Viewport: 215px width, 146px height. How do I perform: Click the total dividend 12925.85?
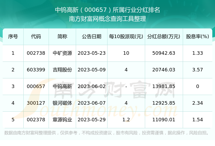click(x=164, y=103)
